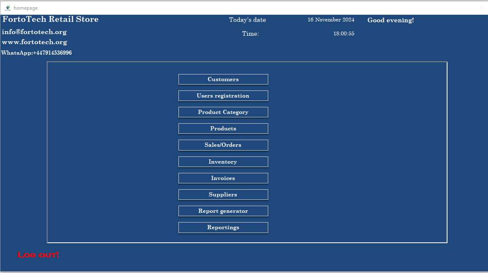This screenshot has width=488, height=273.
Task: Click the homepage window app icon
Action: pos(8,8)
